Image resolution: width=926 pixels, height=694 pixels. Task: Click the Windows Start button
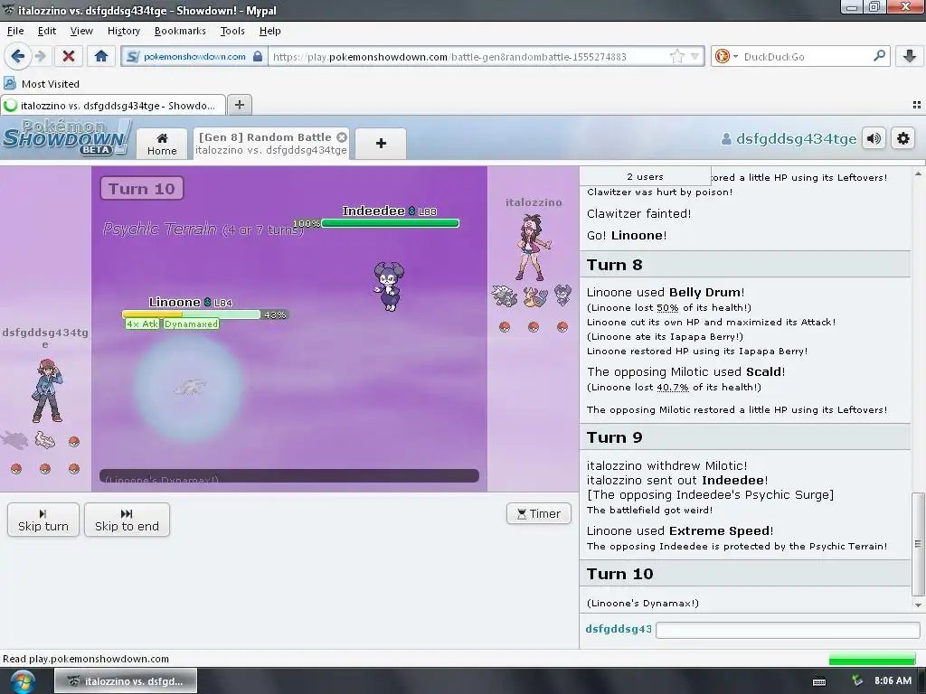coord(23,681)
